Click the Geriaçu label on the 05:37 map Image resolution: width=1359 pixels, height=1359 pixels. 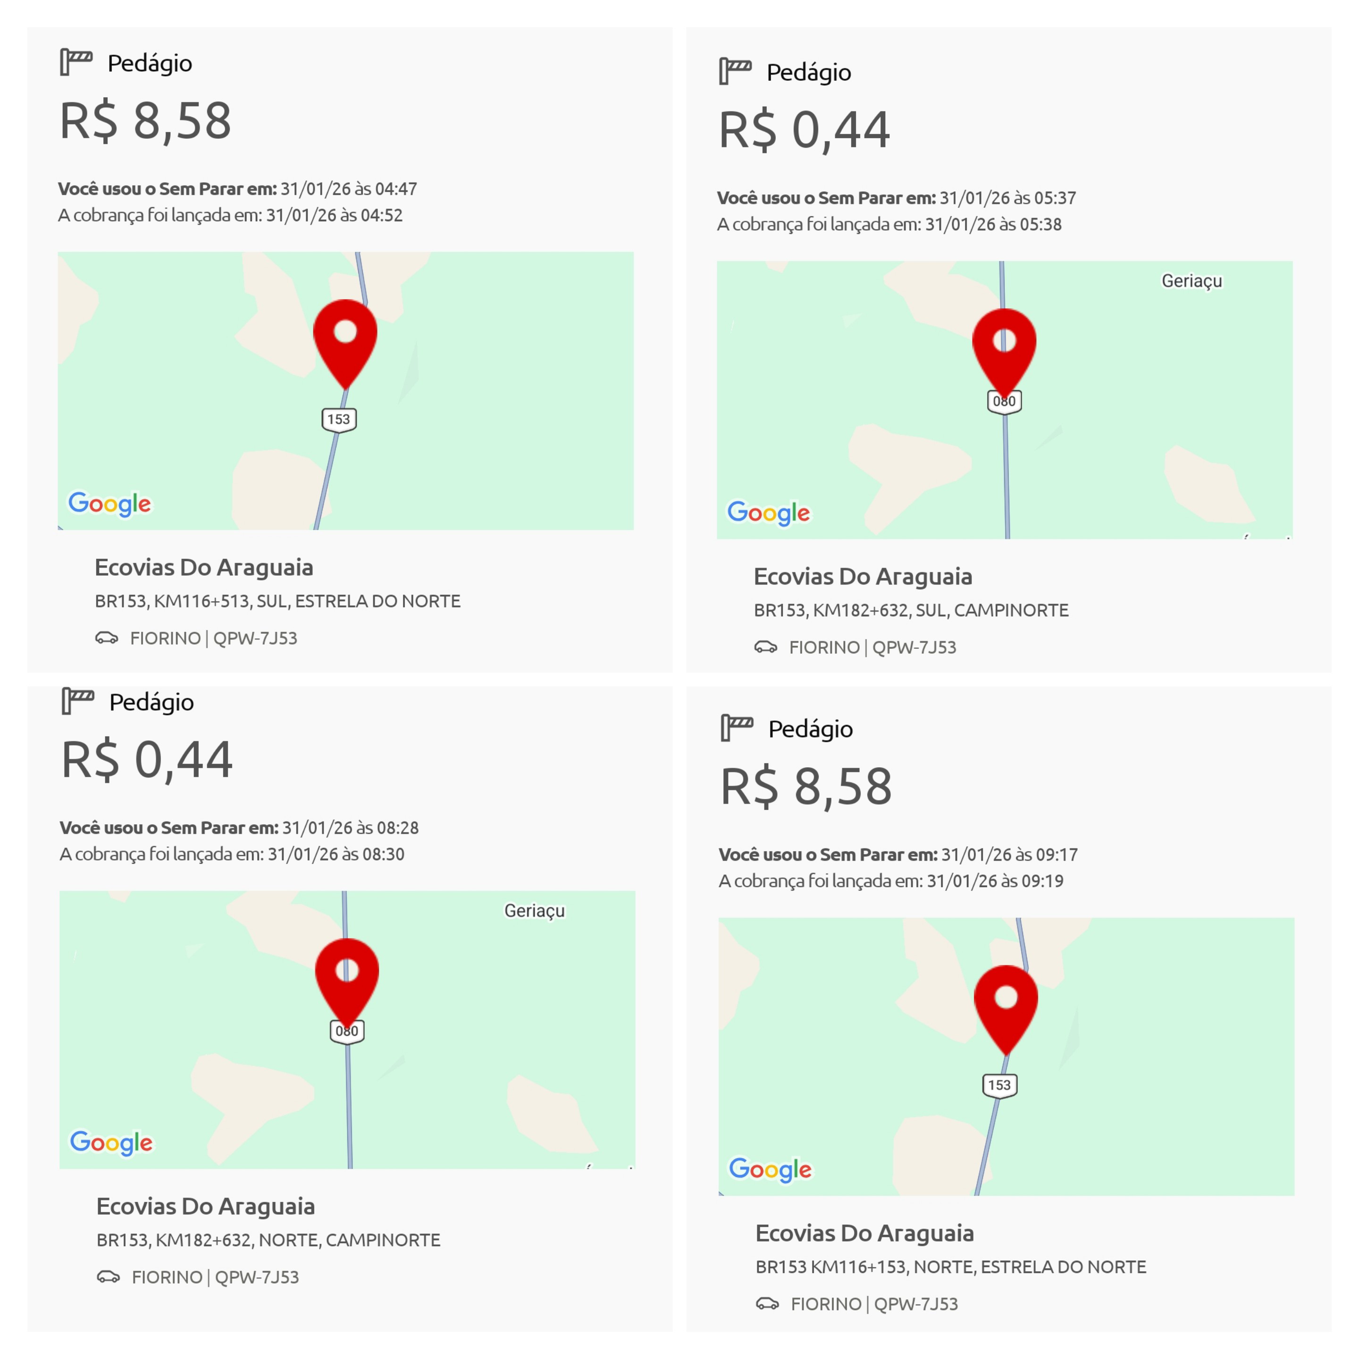click(1191, 281)
